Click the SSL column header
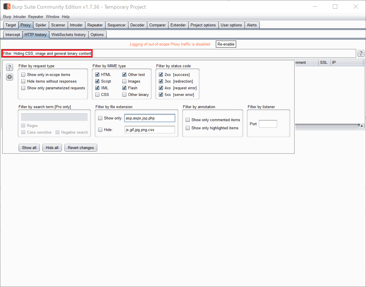The image size is (366, 287). 324,62
